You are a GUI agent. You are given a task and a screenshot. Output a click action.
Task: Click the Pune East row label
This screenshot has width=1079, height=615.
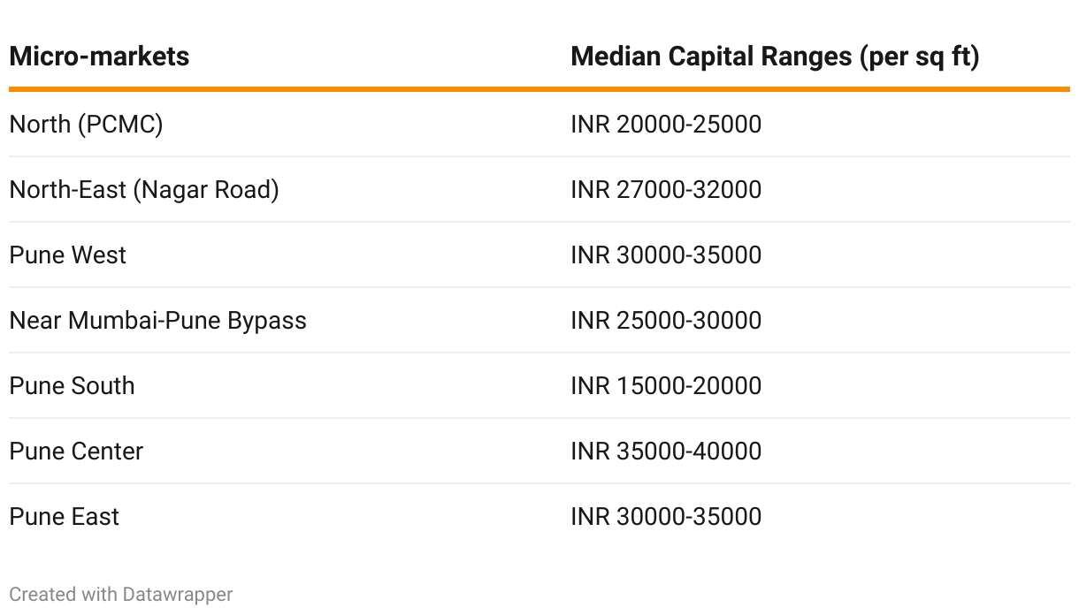(64, 517)
